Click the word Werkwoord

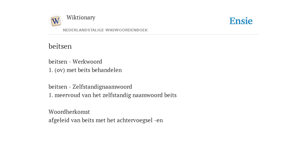(x=87, y=62)
